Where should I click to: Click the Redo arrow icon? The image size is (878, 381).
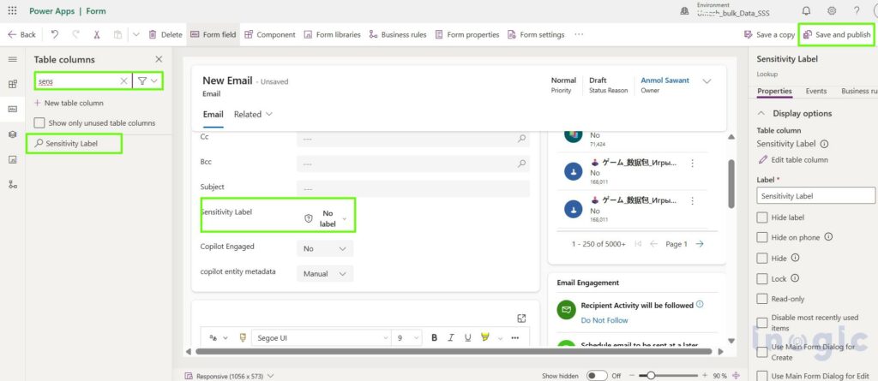click(x=75, y=35)
